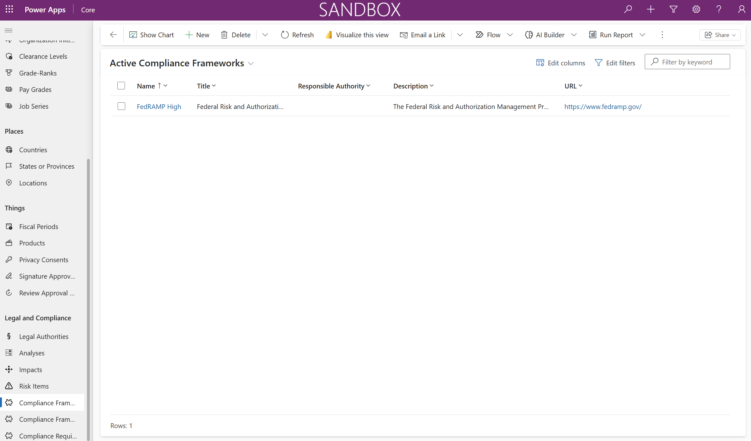Click the Core app name
The image size is (751, 441).
[88, 10]
